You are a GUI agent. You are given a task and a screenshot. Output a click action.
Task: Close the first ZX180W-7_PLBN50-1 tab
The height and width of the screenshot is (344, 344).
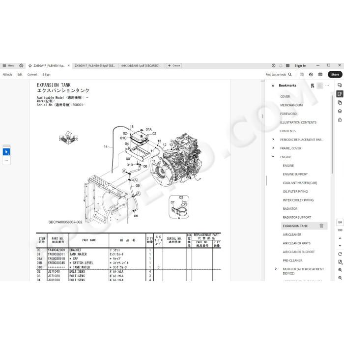[69, 65]
